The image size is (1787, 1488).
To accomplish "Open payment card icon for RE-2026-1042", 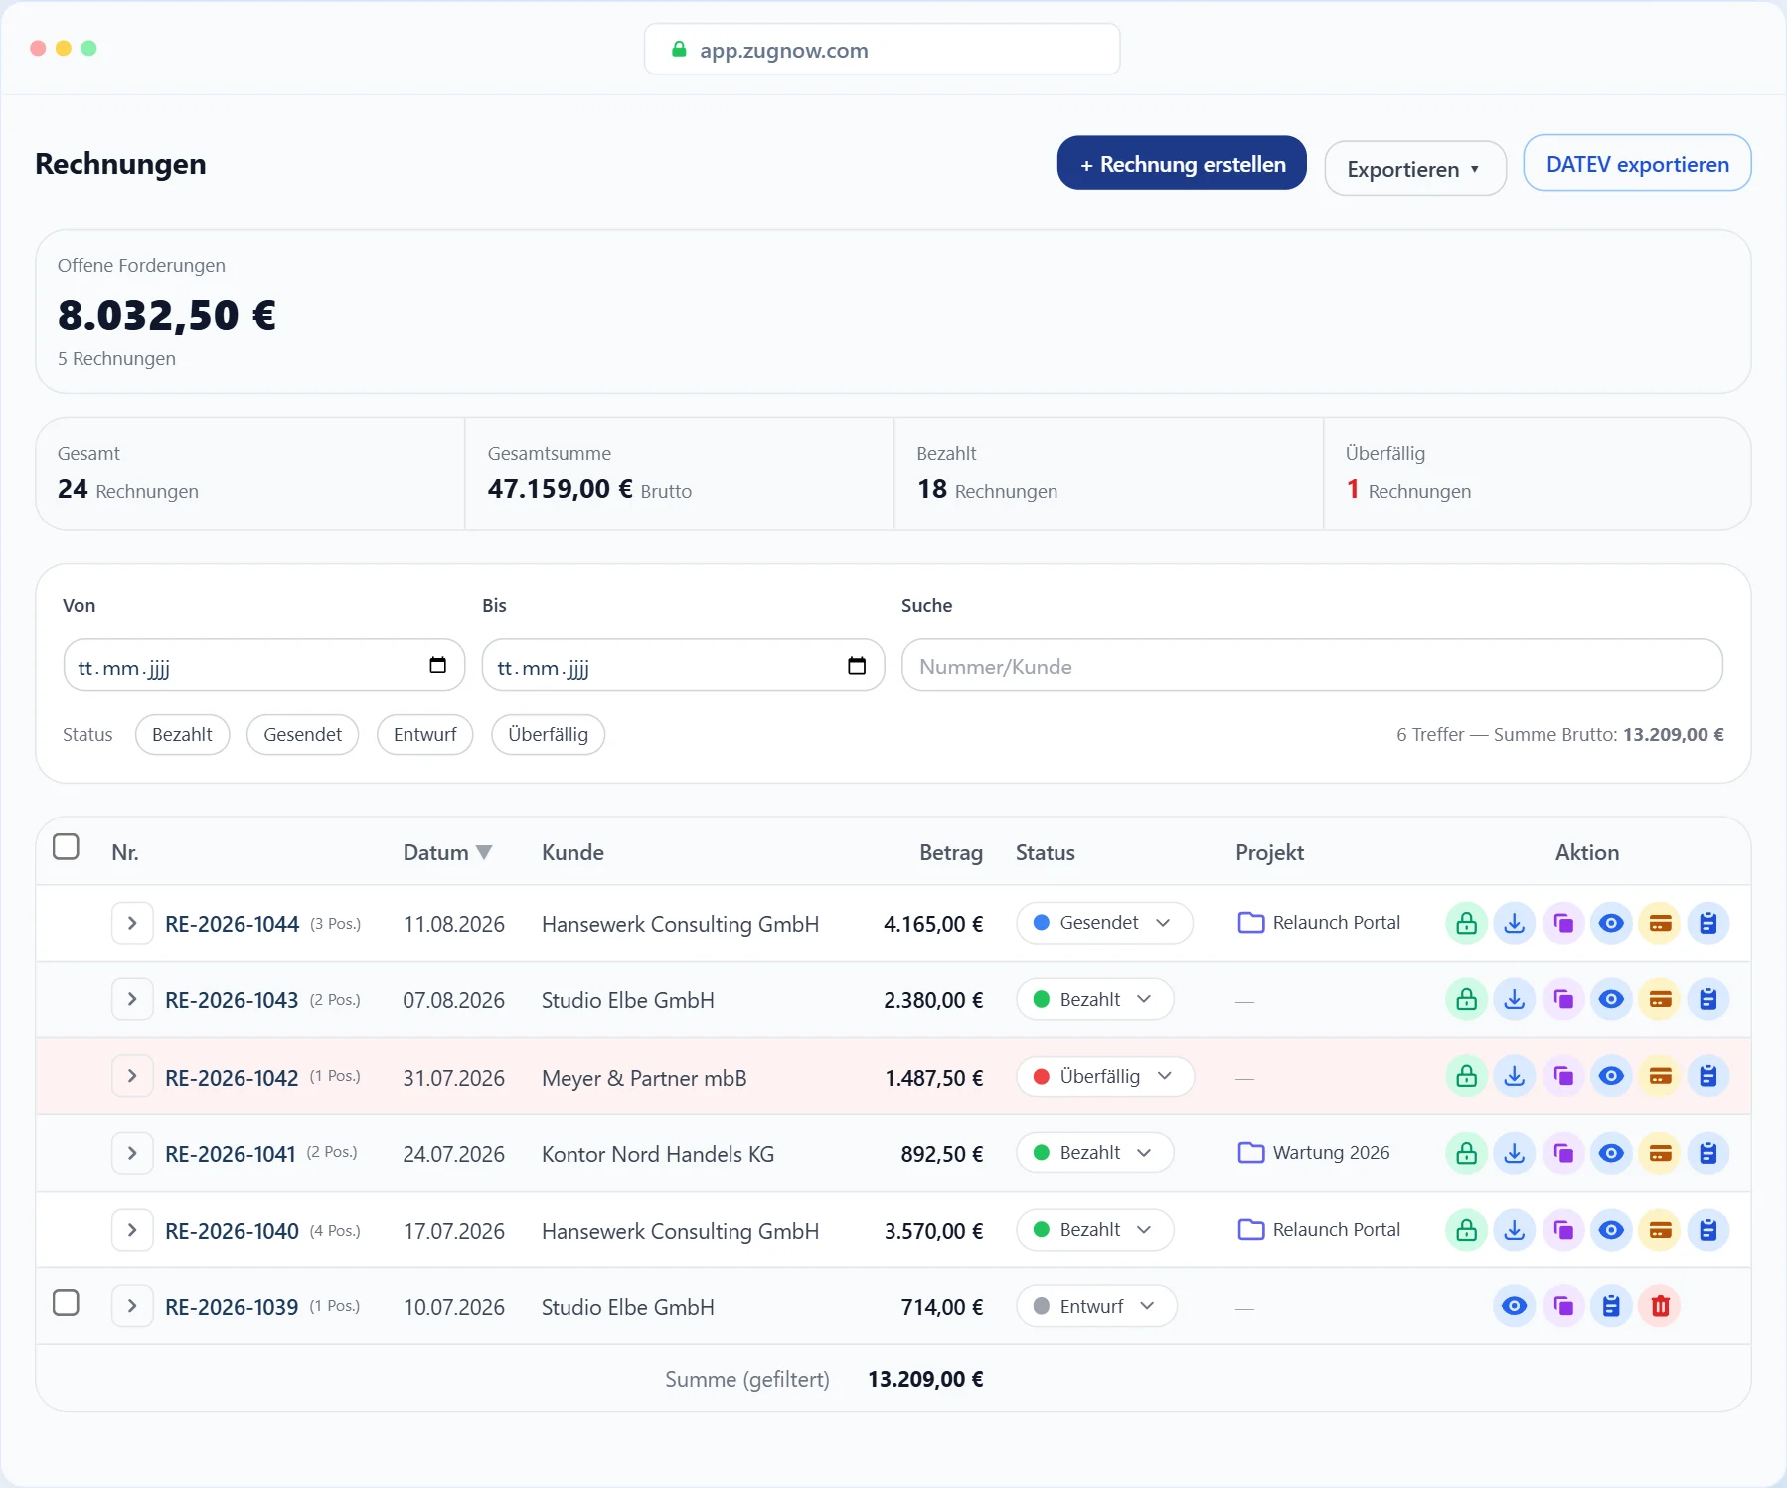I will 1660,1077.
